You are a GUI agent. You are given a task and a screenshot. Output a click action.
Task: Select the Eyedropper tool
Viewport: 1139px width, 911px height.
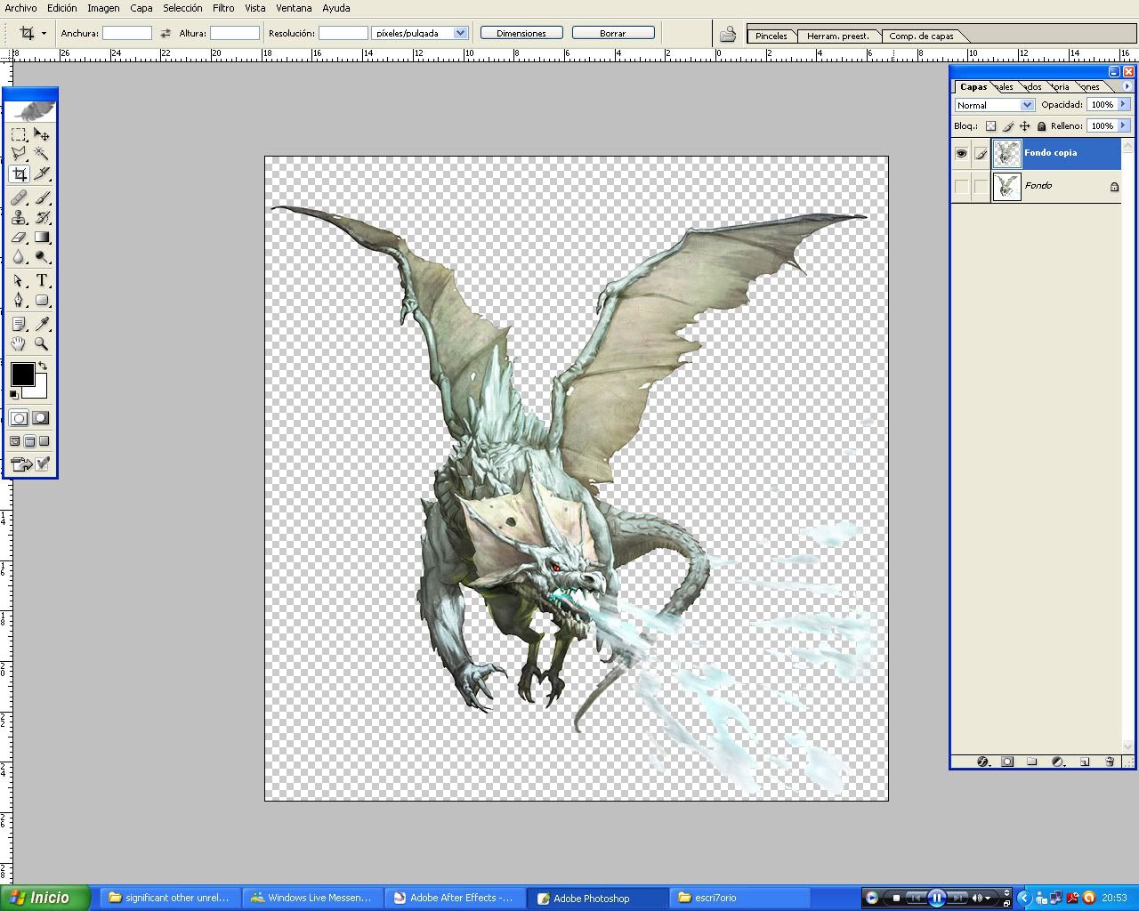point(42,324)
